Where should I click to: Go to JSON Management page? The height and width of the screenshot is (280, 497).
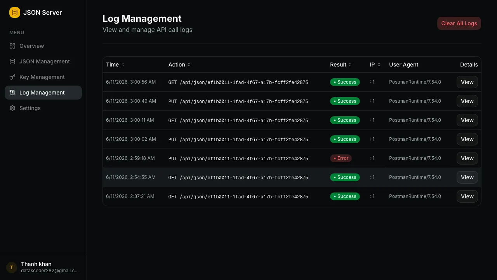(x=43, y=61)
